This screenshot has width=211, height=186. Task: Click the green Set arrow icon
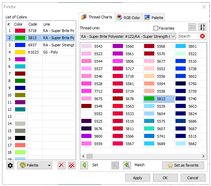click(84, 165)
